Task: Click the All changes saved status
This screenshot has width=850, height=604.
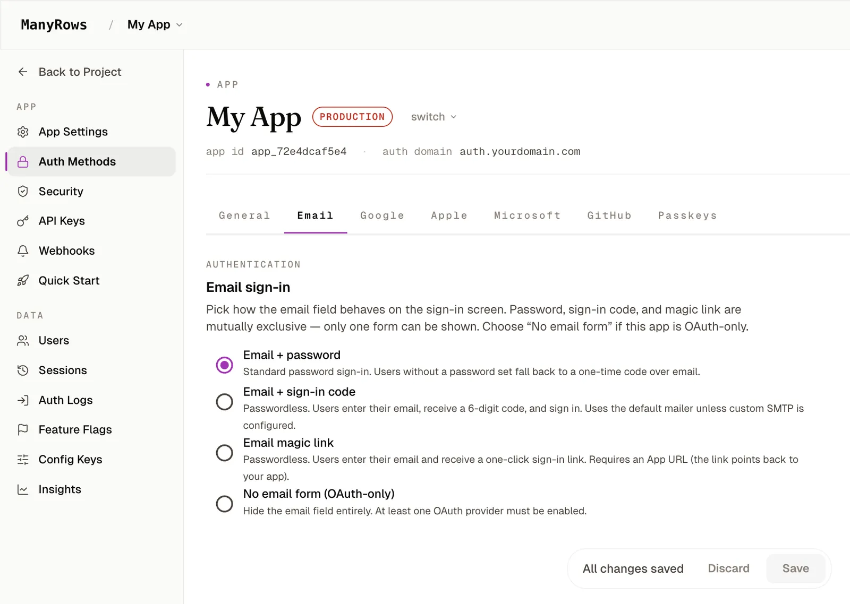Action: (x=633, y=568)
